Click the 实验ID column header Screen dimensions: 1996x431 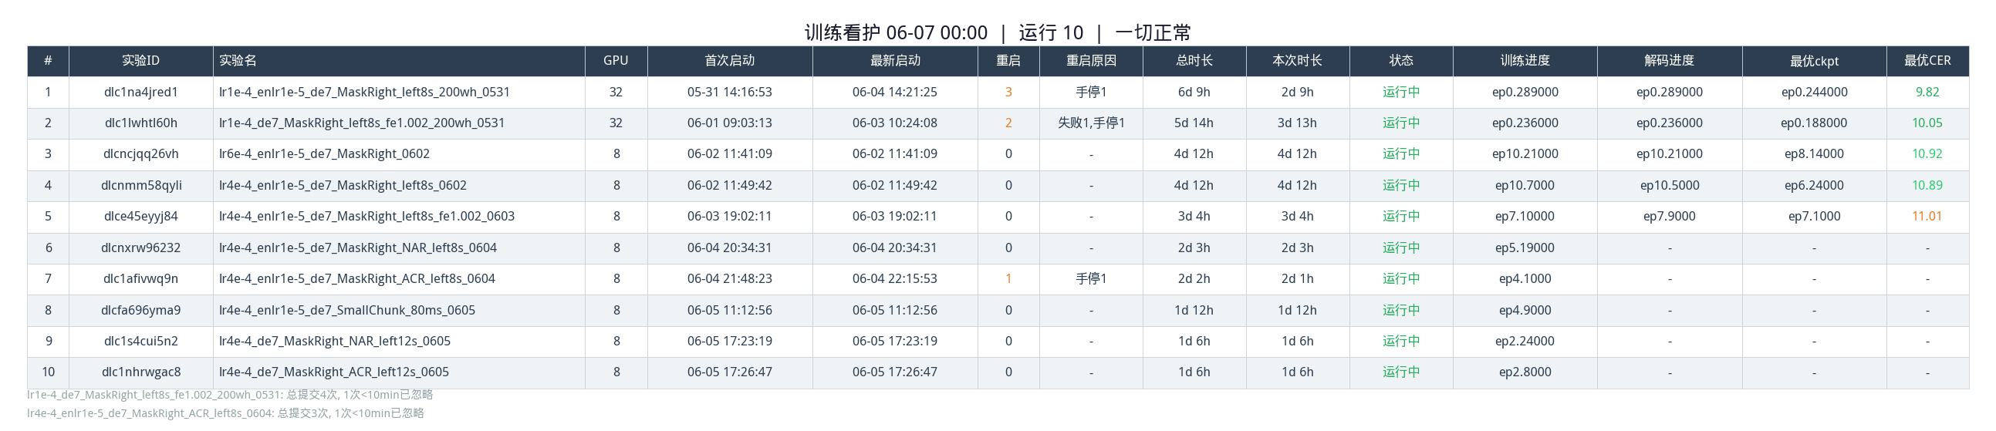pos(141,60)
